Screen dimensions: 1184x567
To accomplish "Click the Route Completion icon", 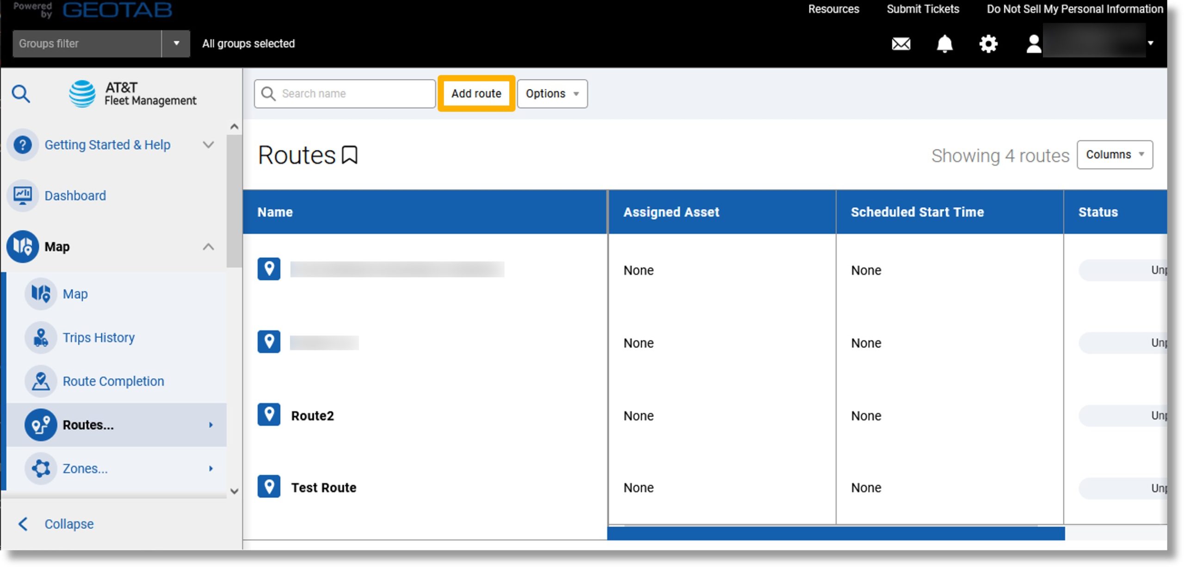I will pos(41,381).
